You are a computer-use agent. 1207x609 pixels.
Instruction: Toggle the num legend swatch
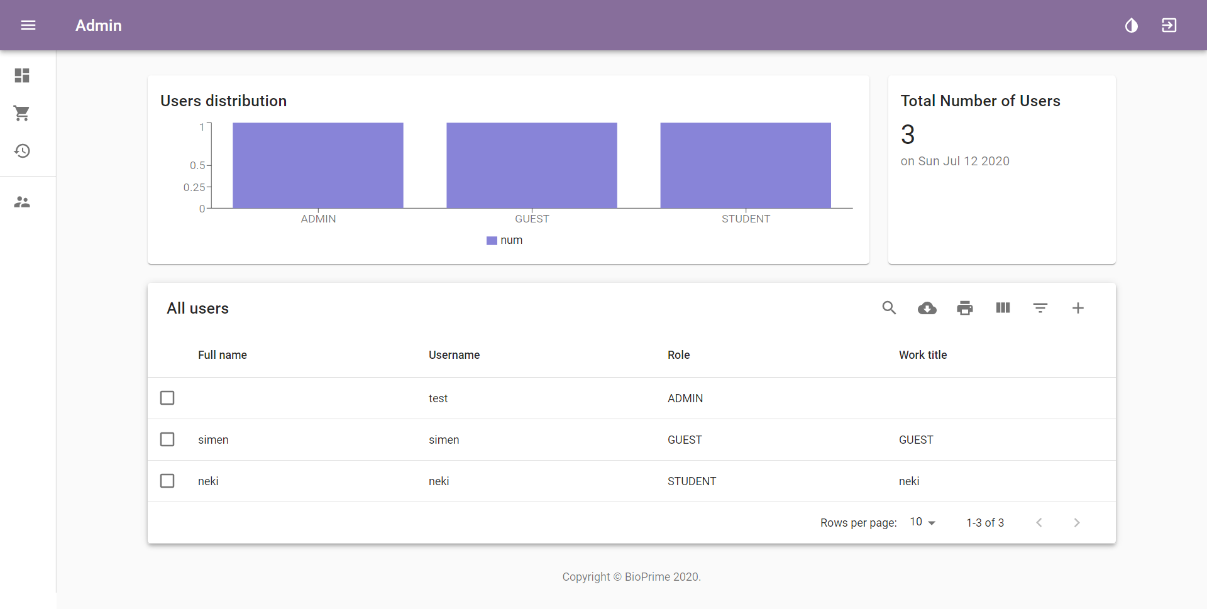point(492,241)
